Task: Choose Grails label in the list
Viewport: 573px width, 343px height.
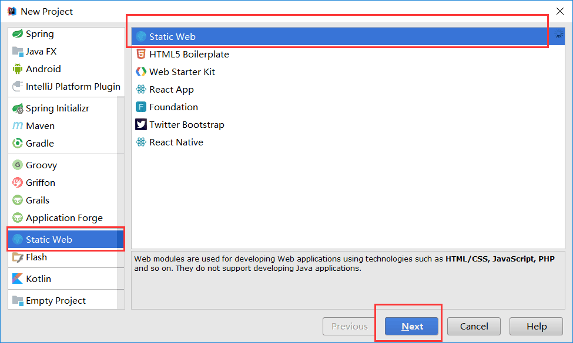Action: coord(37,200)
